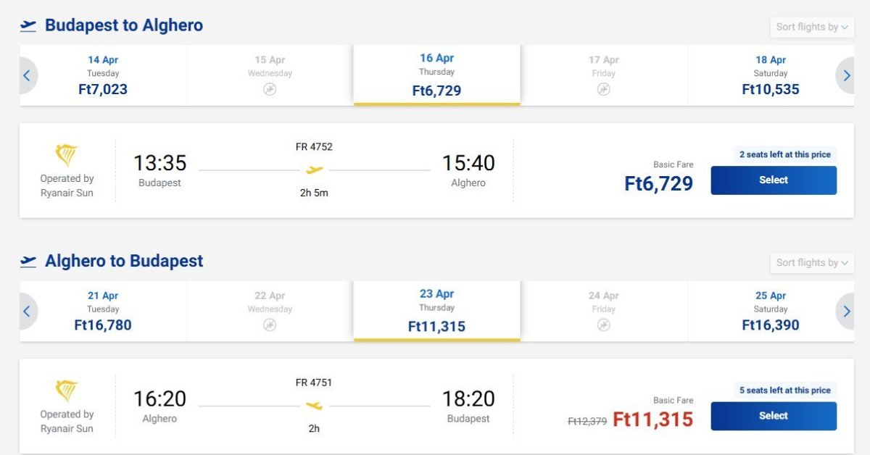Viewport: 870px width, 455px height.
Task: Choose the 18 Apr Saturday date at Ft10,535
Action: [770, 75]
